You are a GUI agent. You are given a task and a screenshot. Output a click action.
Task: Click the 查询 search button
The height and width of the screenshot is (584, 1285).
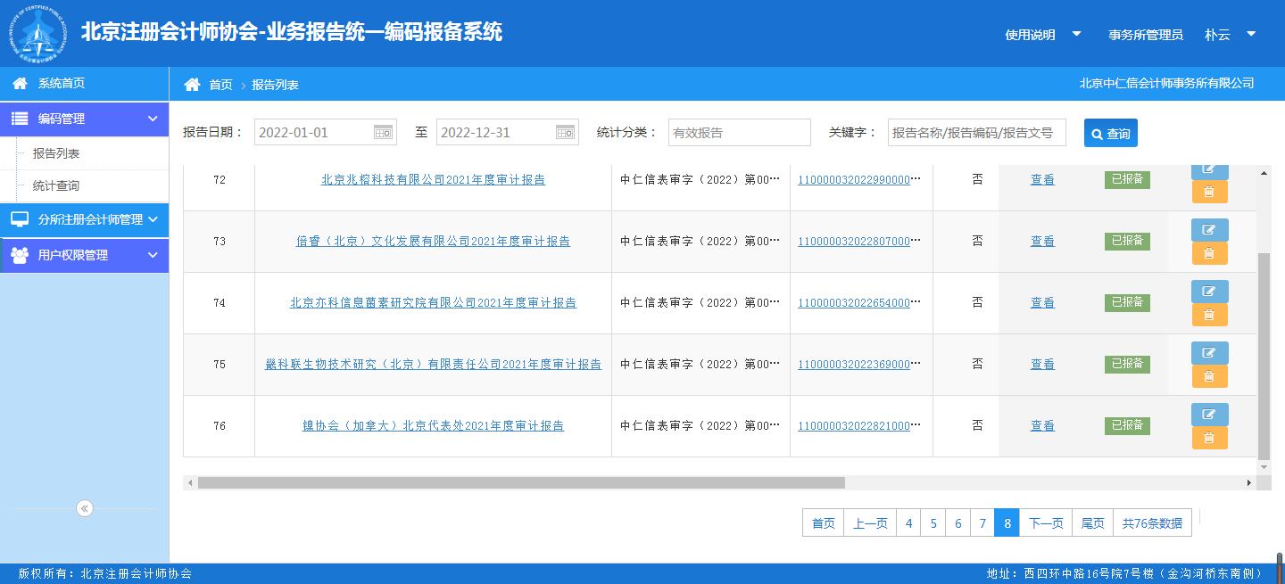tap(1110, 134)
